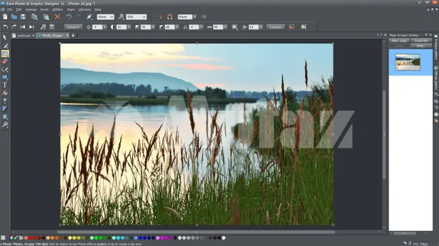Delete selection with the red X icon
The image size is (439, 246).
pos(57,17)
